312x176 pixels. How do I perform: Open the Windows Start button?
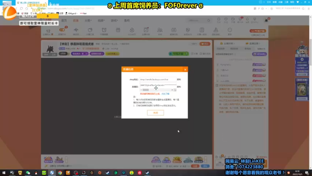point(4,172)
